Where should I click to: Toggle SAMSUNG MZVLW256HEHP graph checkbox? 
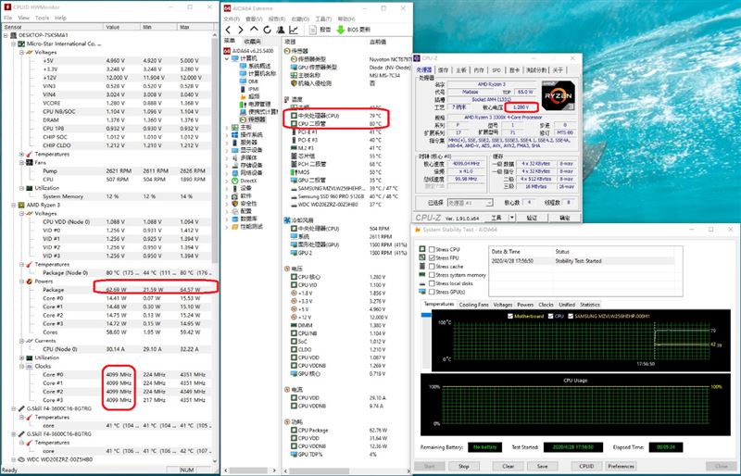[x=570, y=316]
